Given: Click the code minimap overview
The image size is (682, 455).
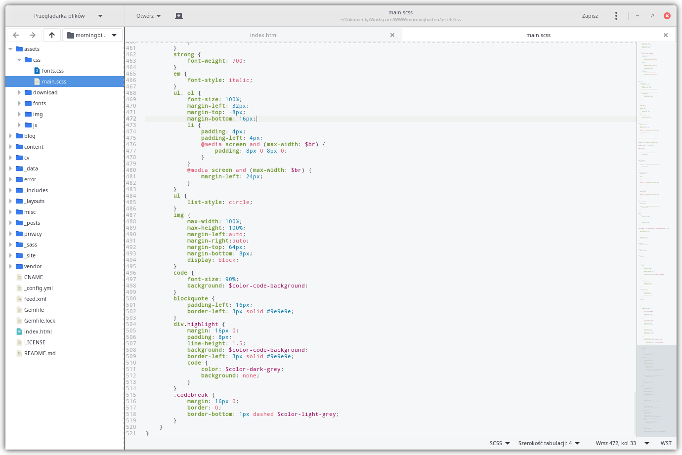Looking at the screenshot, I should click(x=656, y=198).
